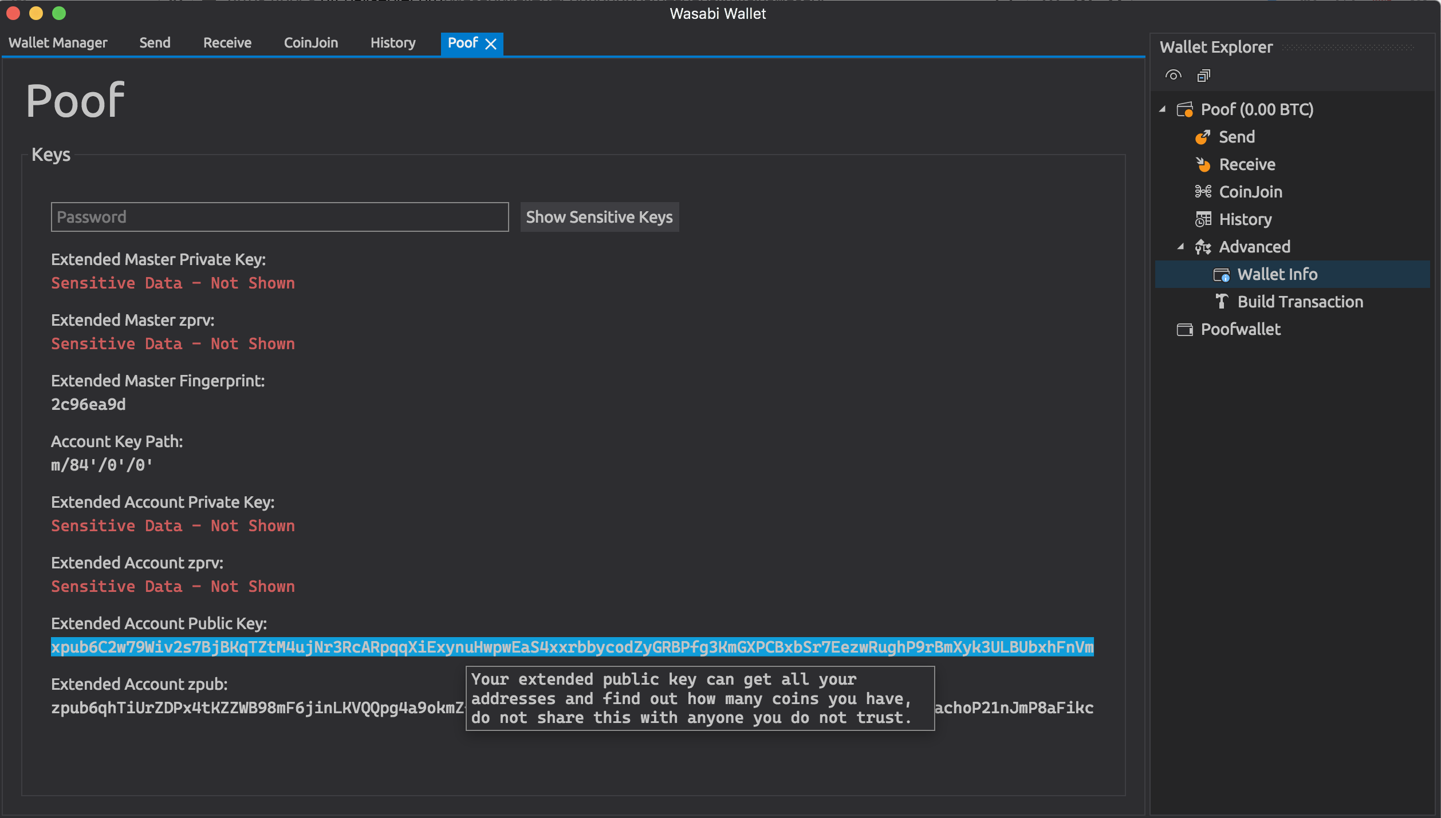
Task: Open Receive in the wallet tree
Action: click(x=1247, y=164)
